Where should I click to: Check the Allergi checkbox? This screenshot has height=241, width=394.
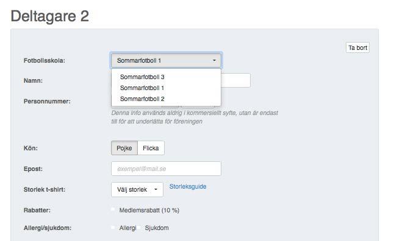click(113, 227)
